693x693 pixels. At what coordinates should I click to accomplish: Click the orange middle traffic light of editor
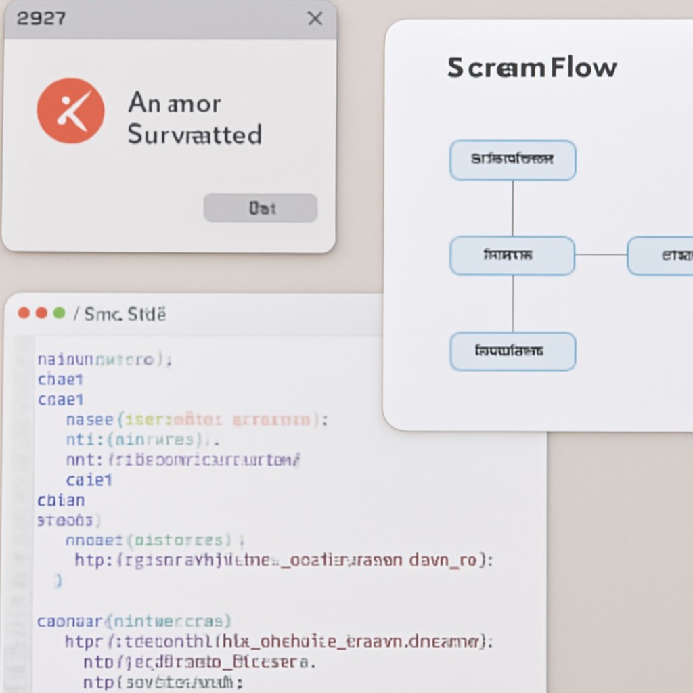(41, 313)
